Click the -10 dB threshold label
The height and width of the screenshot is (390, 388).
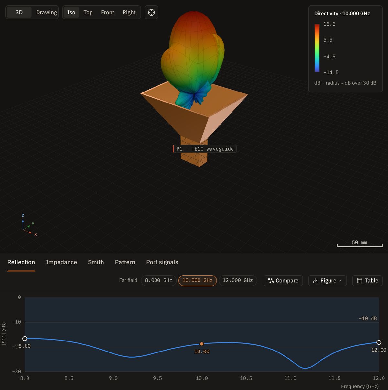pyautogui.click(x=368, y=318)
